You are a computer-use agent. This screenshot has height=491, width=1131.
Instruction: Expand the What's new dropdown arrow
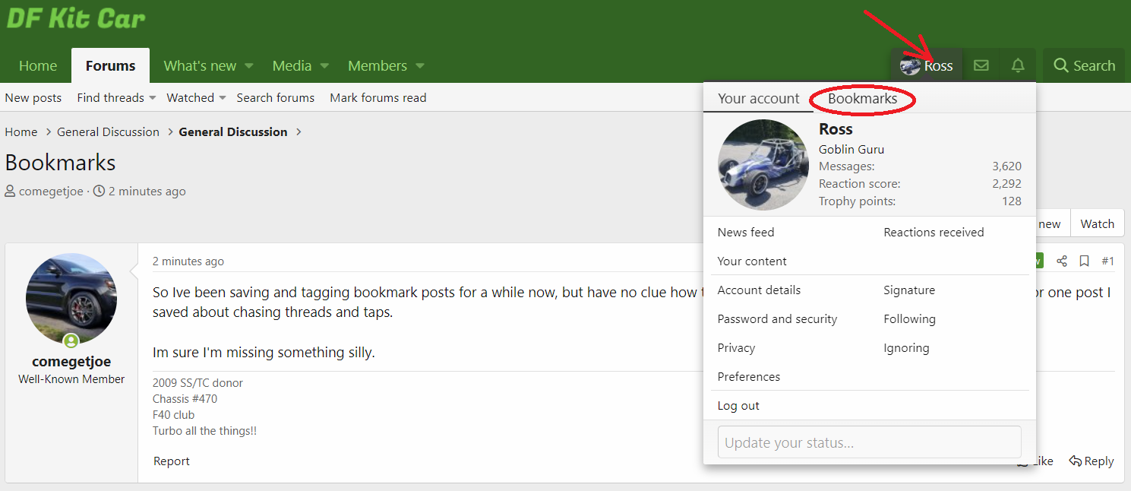click(x=248, y=66)
